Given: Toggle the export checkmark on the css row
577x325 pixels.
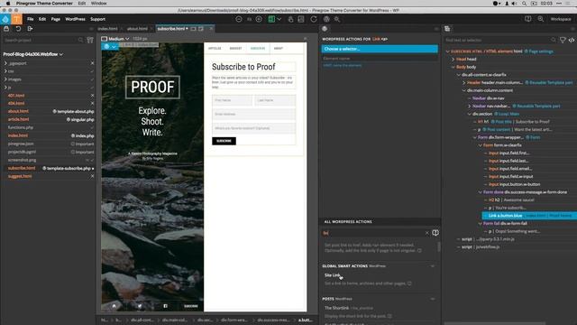Looking at the screenshot, I should pos(92,71).
